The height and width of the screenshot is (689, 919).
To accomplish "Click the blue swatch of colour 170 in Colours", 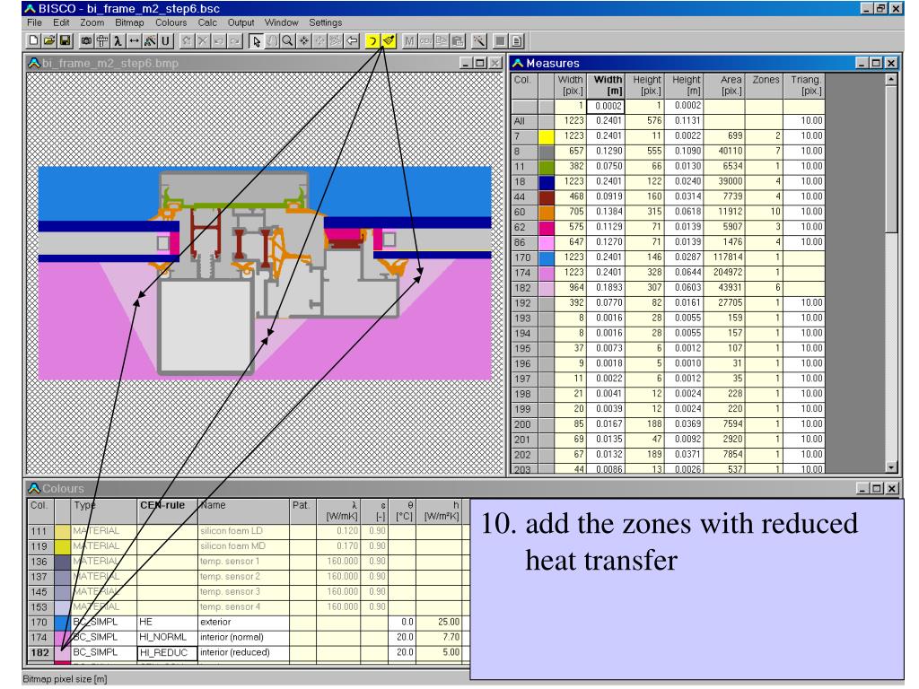I will pyautogui.click(x=62, y=623).
